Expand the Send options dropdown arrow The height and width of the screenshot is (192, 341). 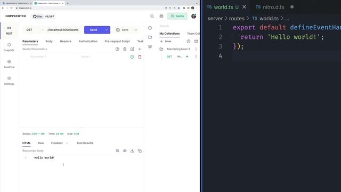tap(107, 30)
